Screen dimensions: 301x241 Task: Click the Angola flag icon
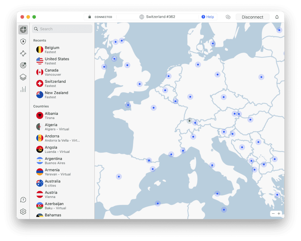tap(40, 149)
